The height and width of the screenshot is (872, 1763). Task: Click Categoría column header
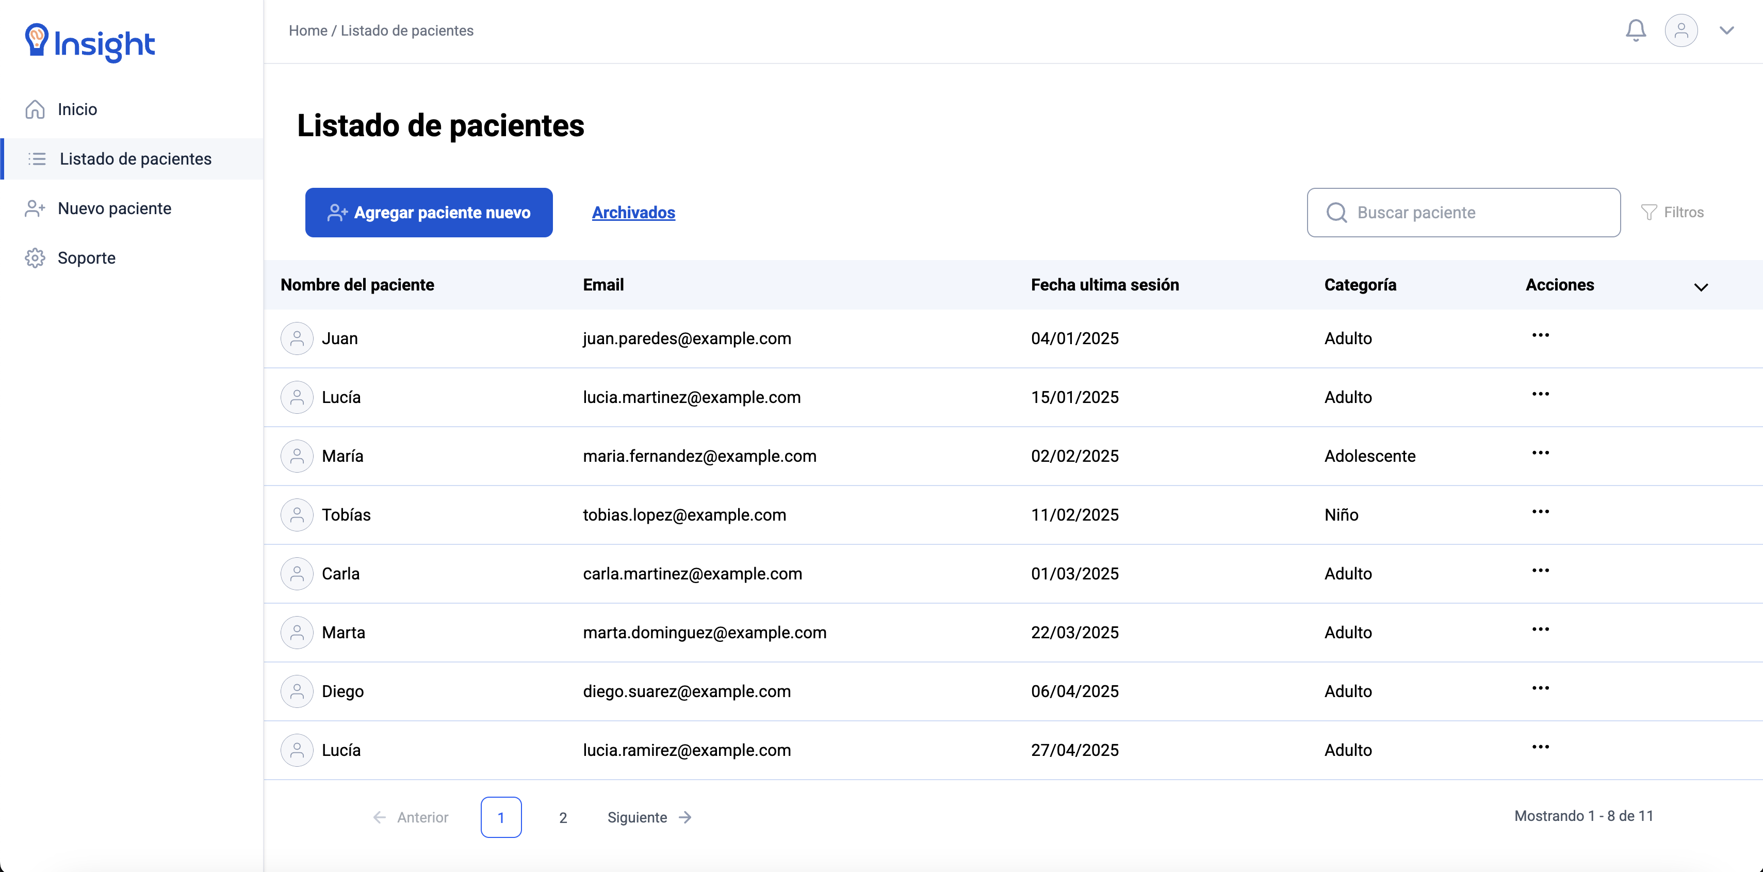(1360, 285)
